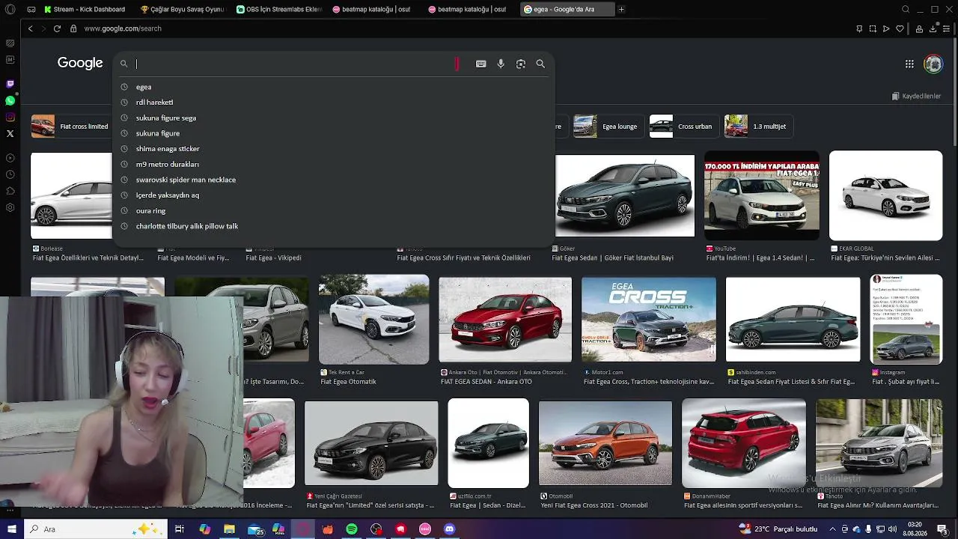Switch to the Çağlar Boyu Savaş Oyunu tab

(x=182, y=9)
